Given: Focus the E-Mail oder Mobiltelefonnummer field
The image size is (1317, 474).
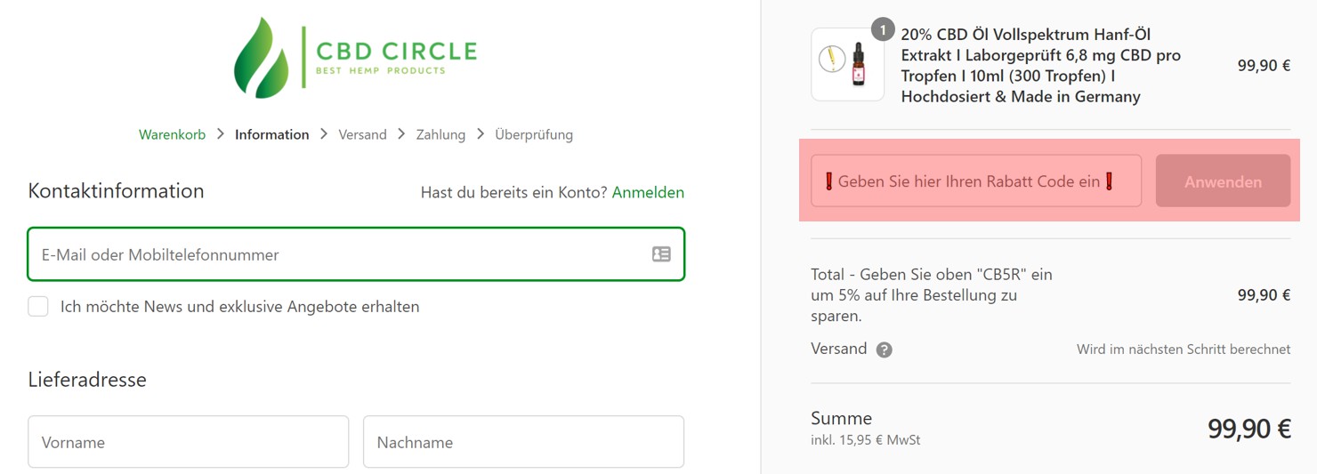Looking at the screenshot, I should [338, 254].
